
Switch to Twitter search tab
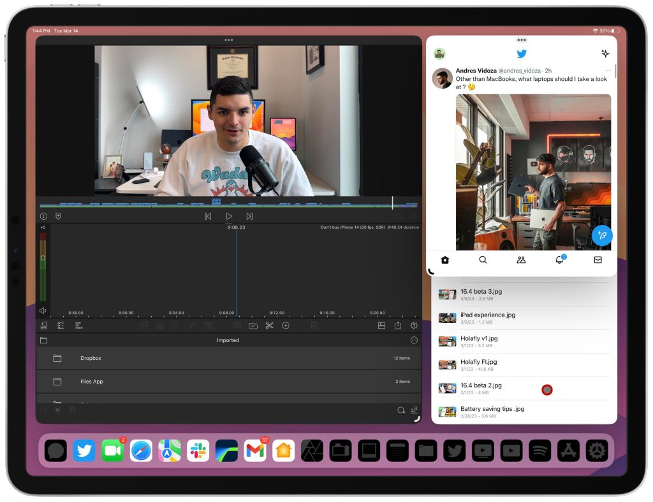click(483, 259)
